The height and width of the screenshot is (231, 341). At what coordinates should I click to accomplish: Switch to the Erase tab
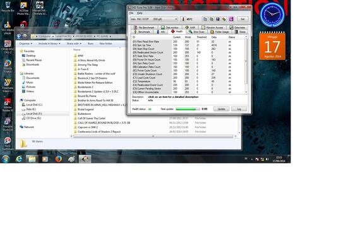tap(240, 32)
